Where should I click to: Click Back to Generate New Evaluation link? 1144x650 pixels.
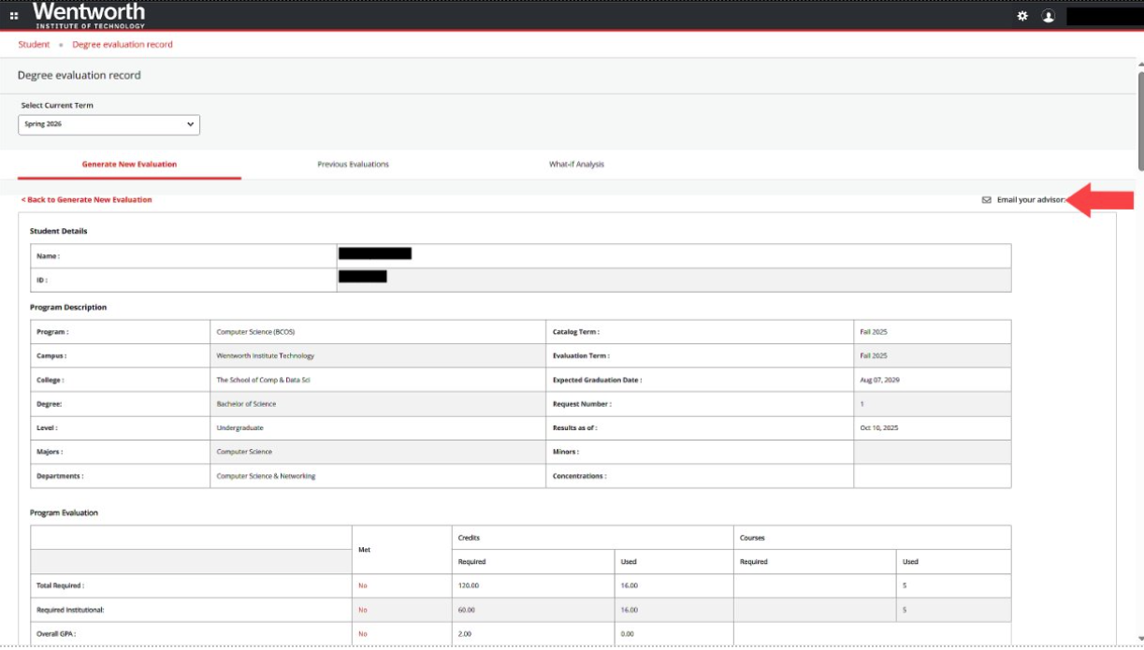coord(86,200)
